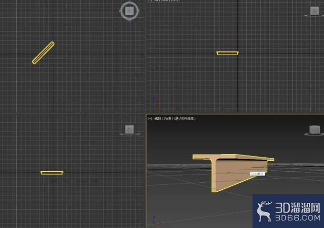Click axis tripod in the perspective viewport
The width and height of the screenshot is (324, 228).
click(155, 220)
